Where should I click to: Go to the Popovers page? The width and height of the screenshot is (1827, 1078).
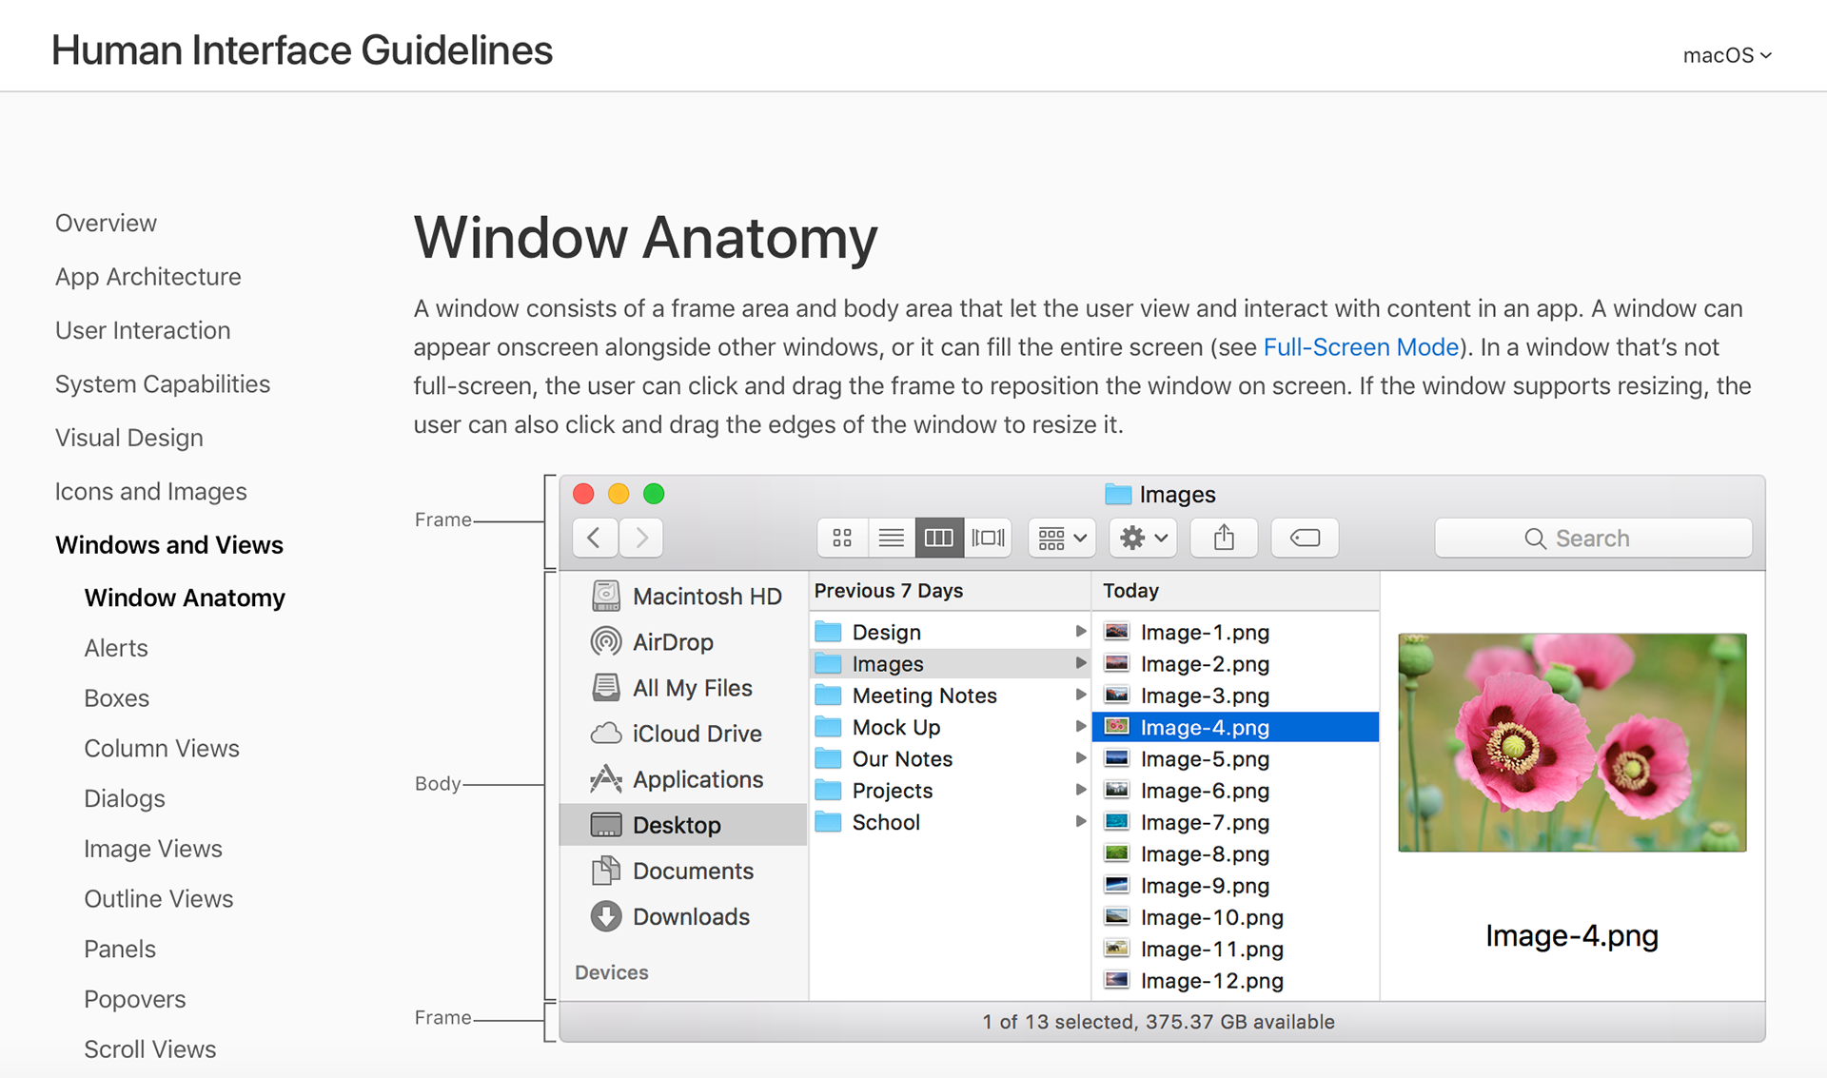point(135,999)
